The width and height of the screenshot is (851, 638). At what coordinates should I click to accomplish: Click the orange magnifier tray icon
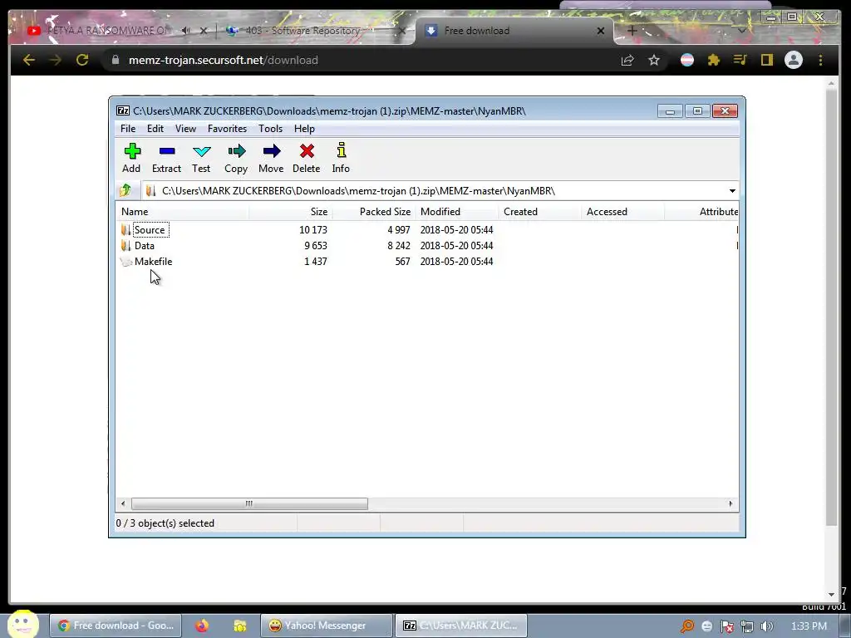coord(687,626)
